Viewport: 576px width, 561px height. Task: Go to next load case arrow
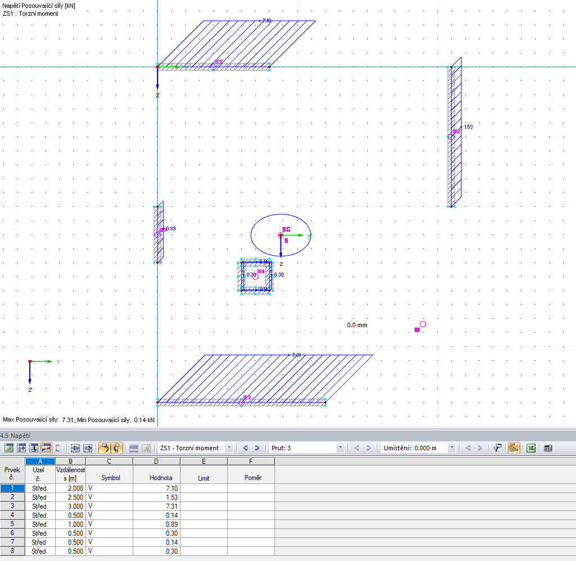coord(258,448)
